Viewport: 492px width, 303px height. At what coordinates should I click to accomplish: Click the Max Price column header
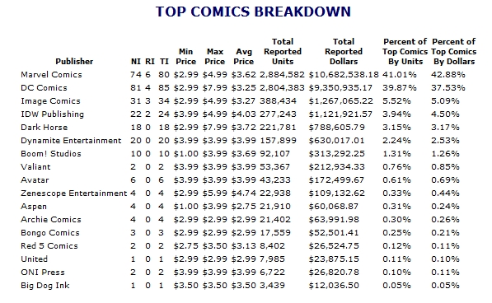pyautogui.click(x=215, y=57)
